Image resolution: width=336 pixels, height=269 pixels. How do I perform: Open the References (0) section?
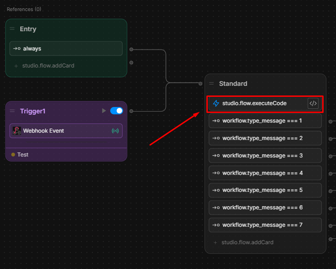[24, 9]
